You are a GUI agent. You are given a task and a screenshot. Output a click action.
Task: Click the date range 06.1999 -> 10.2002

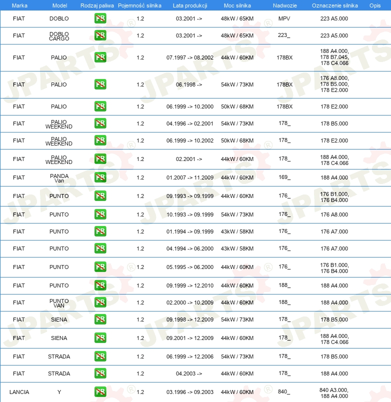click(189, 140)
